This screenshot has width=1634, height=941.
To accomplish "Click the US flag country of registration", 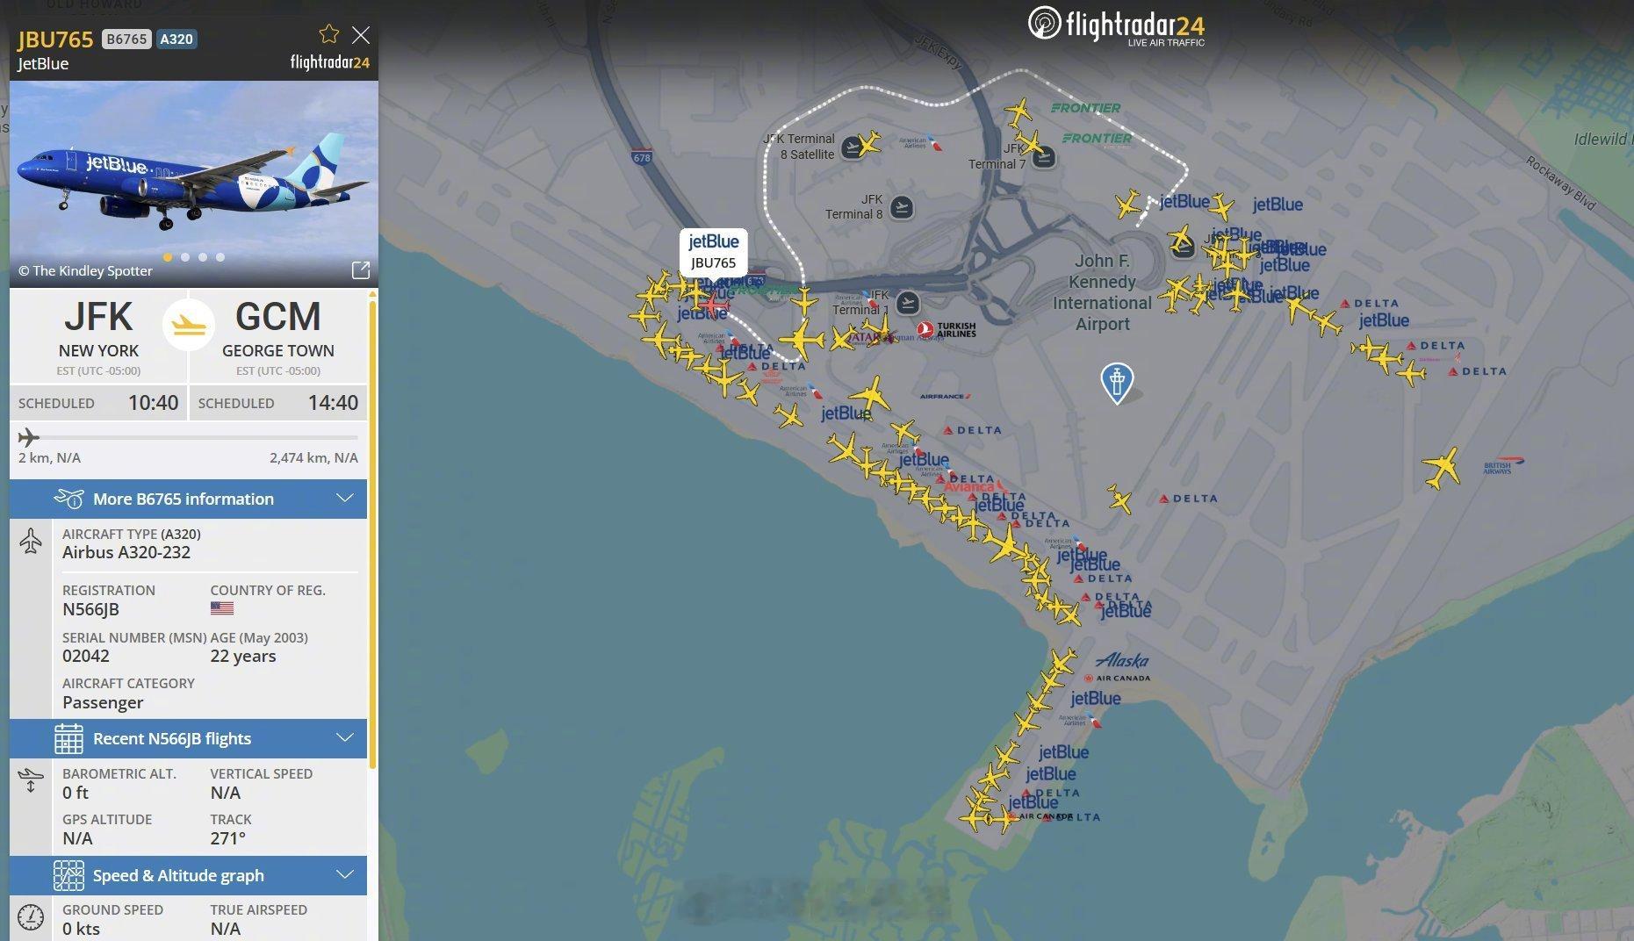I will coord(222,608).
